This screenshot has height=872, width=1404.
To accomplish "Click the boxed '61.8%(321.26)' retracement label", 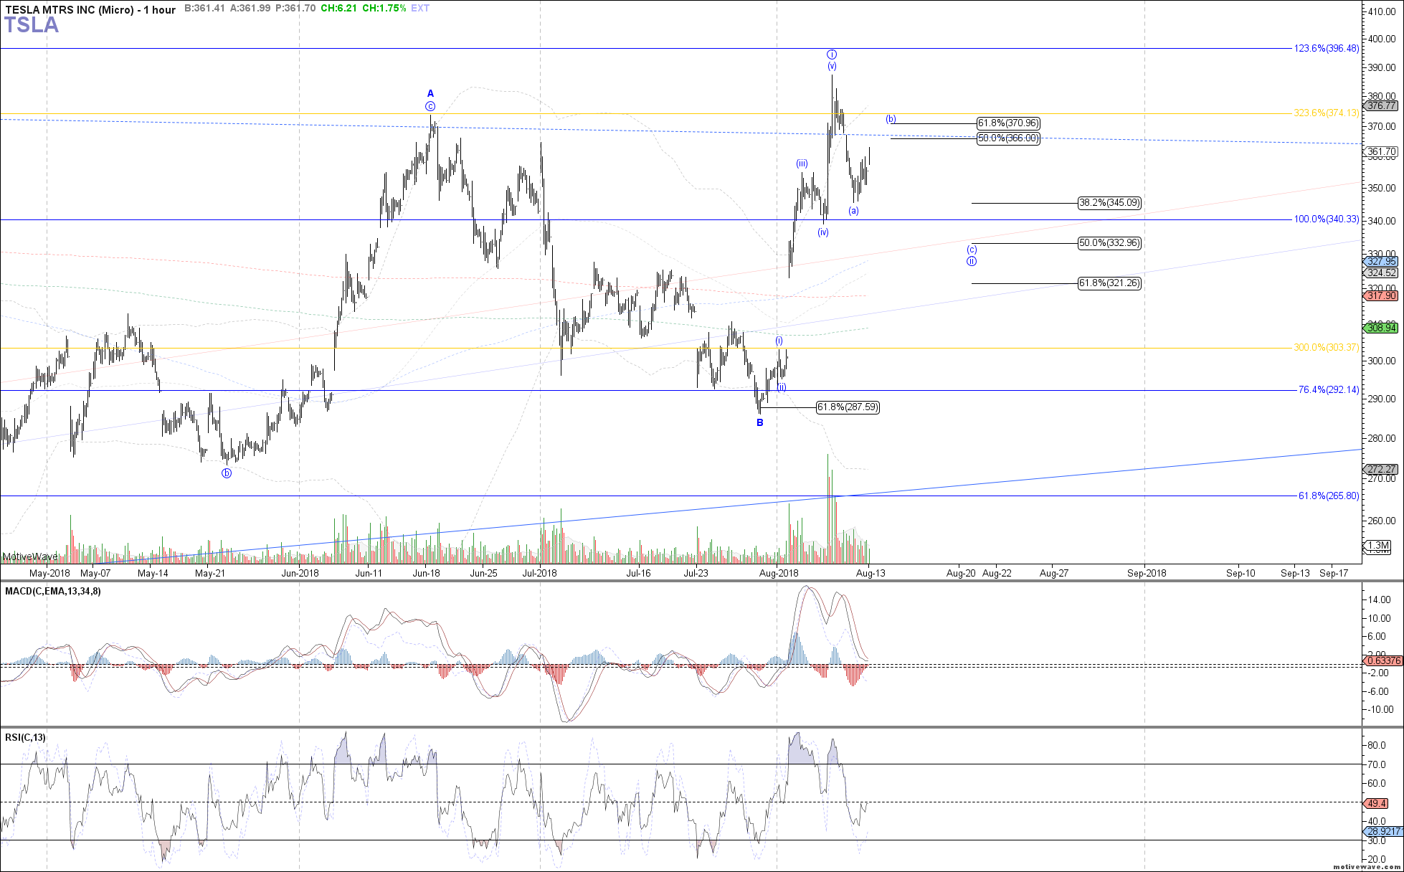I will [1109, 283].
